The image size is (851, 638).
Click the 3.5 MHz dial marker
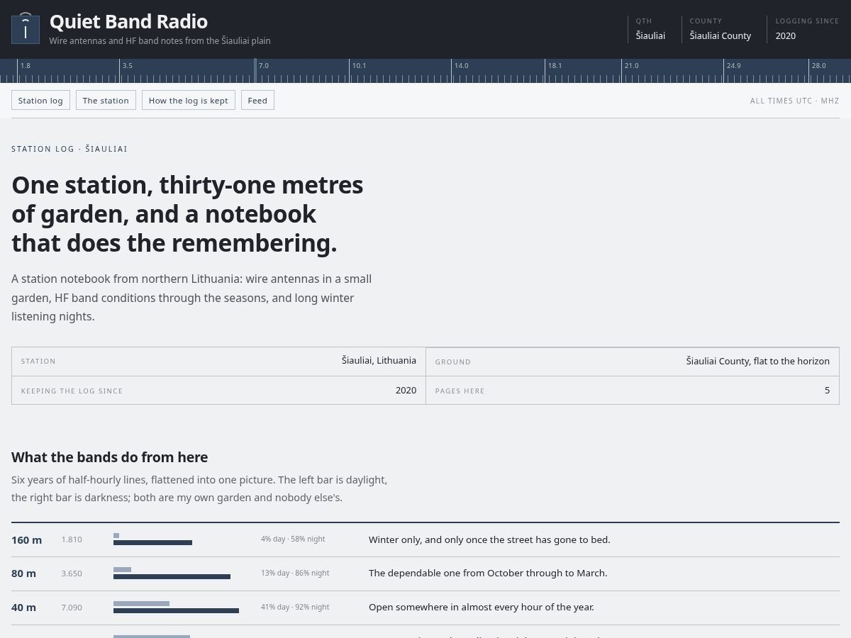128,65
